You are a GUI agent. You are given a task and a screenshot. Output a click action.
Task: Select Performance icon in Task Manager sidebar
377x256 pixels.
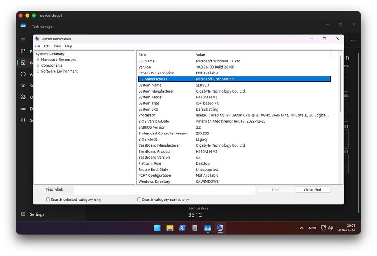click(23, 63)
